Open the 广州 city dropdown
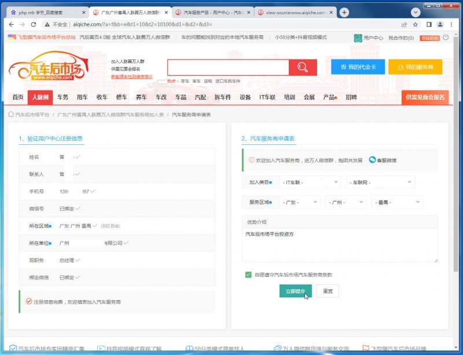The height and width of the screenshot is (355, 463). pos(346,203)
